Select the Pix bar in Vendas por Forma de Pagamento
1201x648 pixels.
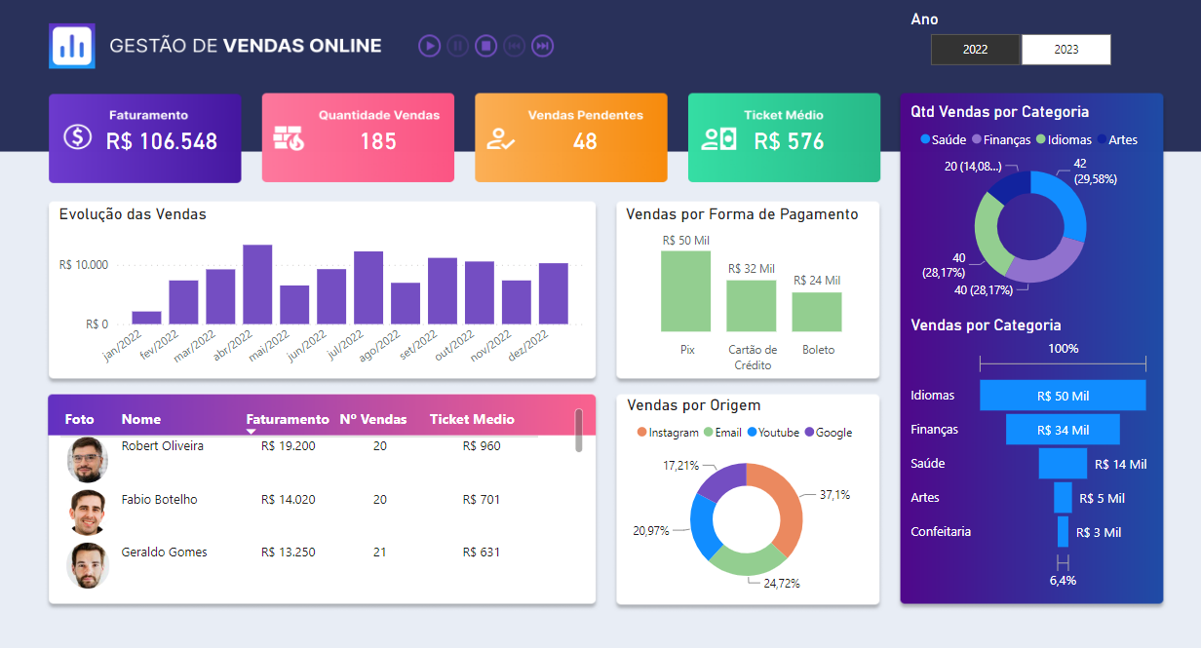point(685,290)
